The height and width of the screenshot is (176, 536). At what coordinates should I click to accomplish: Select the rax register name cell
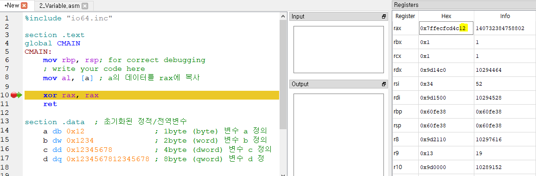click(405, 28)
